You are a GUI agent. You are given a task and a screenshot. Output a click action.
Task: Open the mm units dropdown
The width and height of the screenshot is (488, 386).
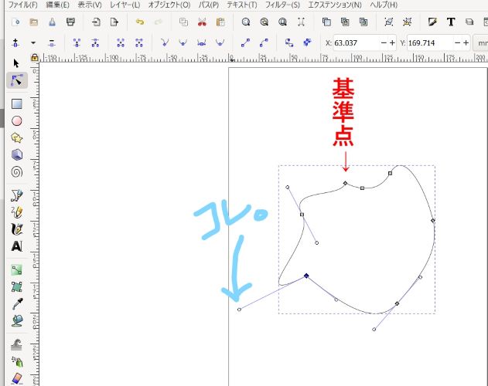pyautogui.click(x=481, y=43)
